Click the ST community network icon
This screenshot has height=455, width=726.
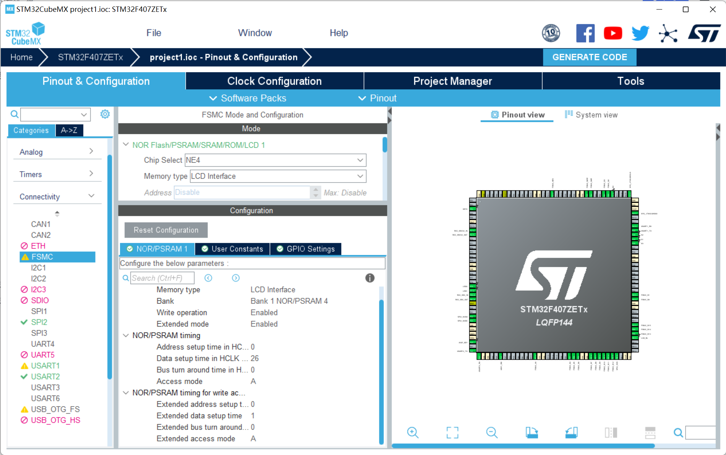(668, 33)
